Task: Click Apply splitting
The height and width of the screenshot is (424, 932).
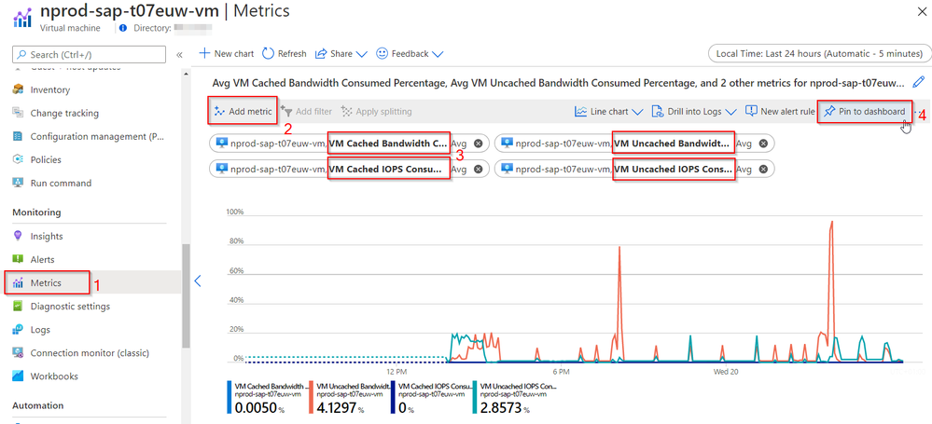Action: (x=376, y=112)
